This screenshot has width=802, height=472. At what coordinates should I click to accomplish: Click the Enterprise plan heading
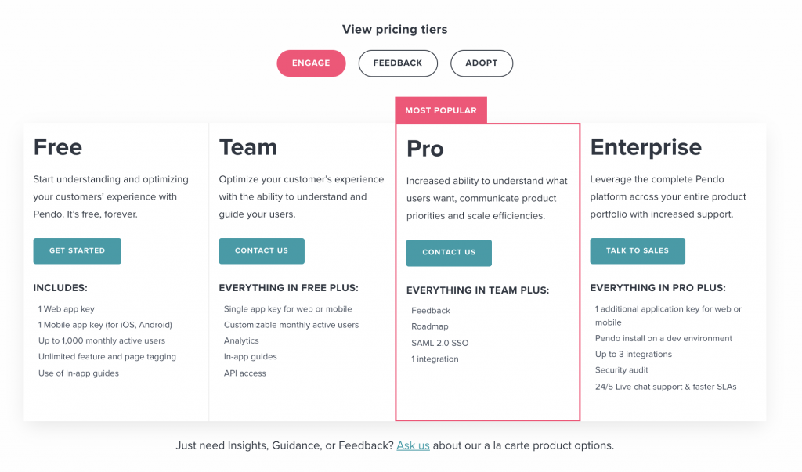click(x=645, y=147)
